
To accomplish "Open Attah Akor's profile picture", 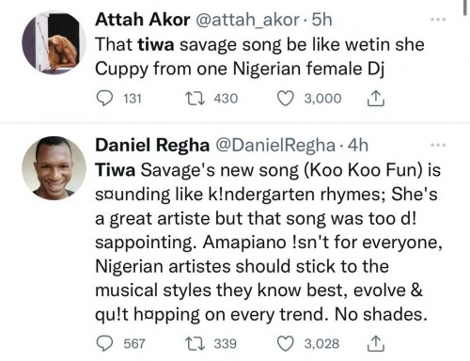I will [x=54, y=42].
